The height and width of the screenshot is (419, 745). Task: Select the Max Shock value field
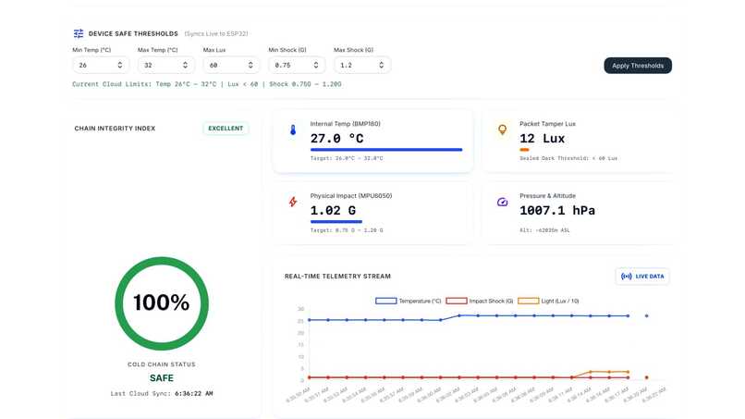362,65
